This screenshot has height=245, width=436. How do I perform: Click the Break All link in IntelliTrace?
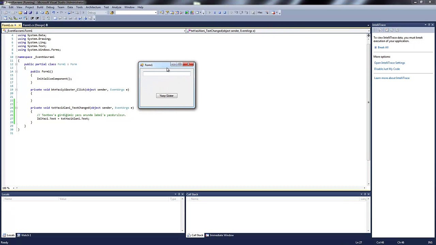coord(383,47)
